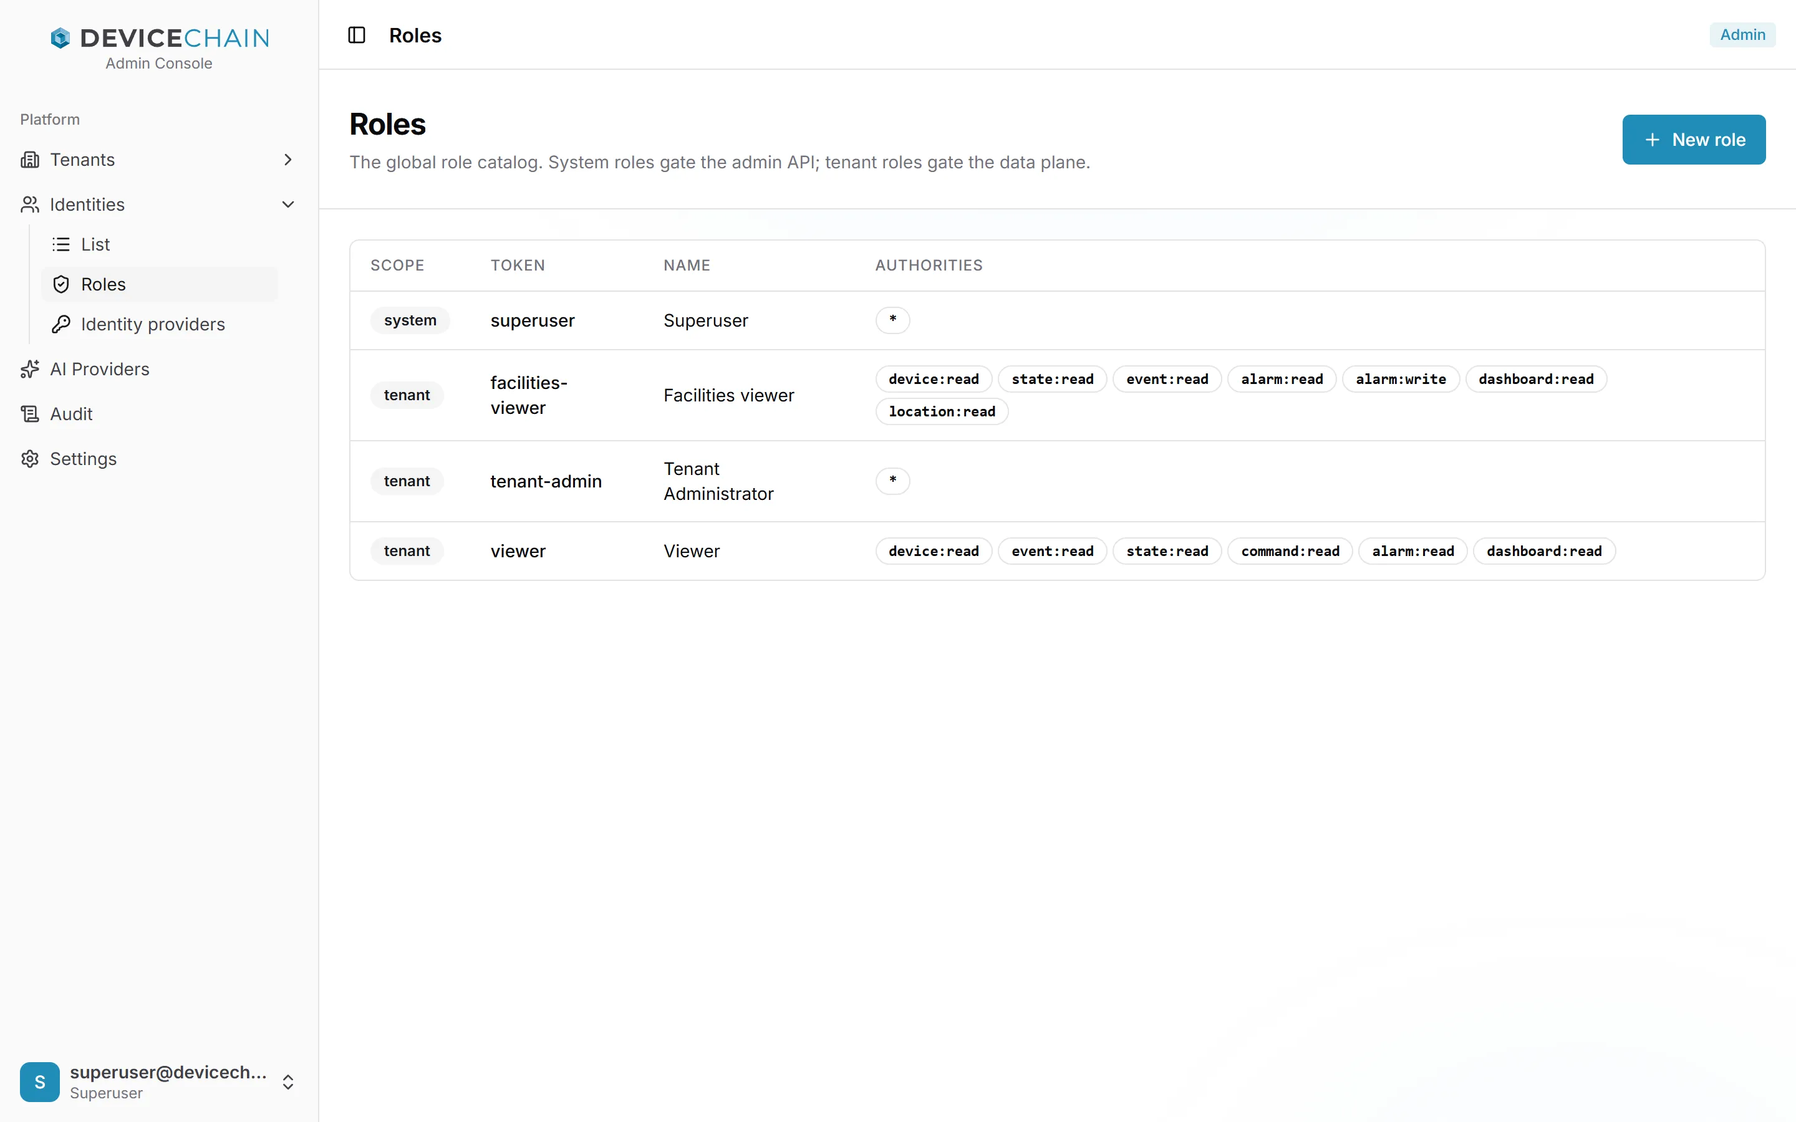Open the user account switcher arrows
The height and width of the screenshot is (1122, 1796).
288,1081
